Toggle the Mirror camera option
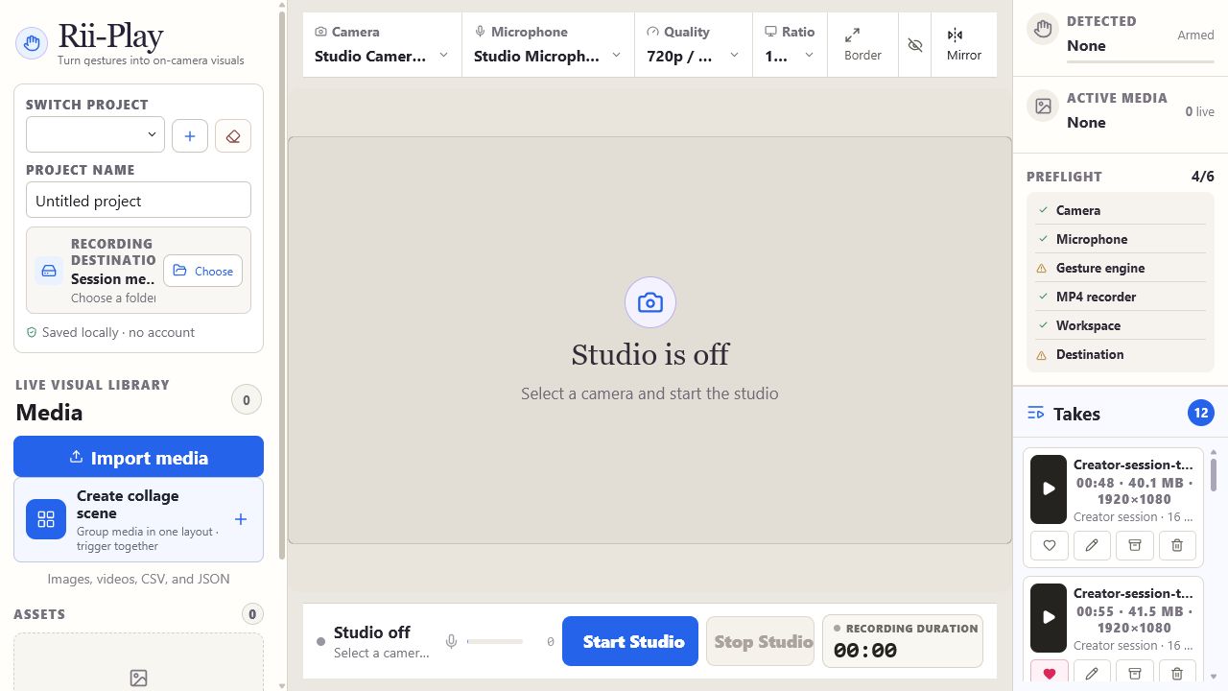1228x691 pixels. coord(964,45)
